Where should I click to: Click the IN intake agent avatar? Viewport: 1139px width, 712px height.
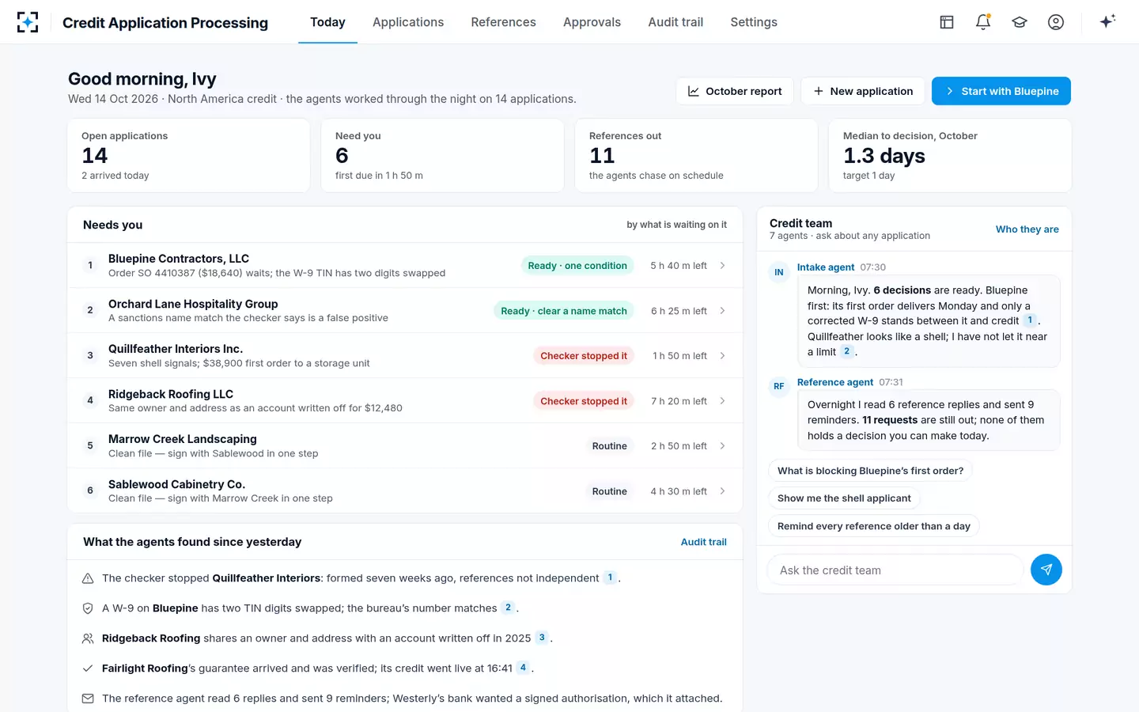pos(779,272)
